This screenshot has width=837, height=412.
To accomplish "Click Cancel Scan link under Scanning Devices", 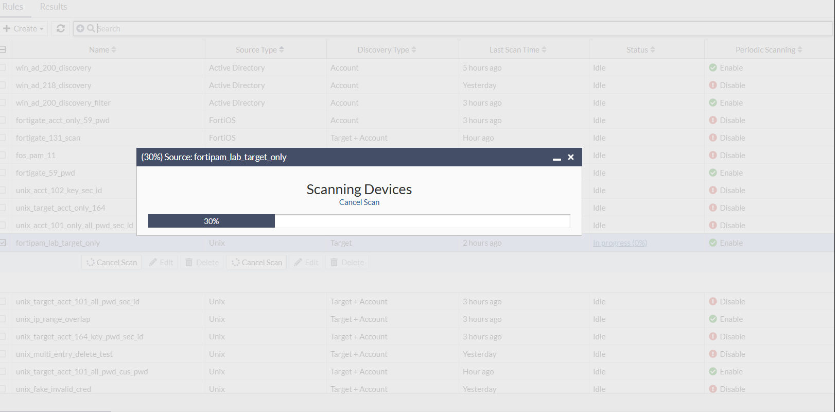I will (x=359, y=202).
